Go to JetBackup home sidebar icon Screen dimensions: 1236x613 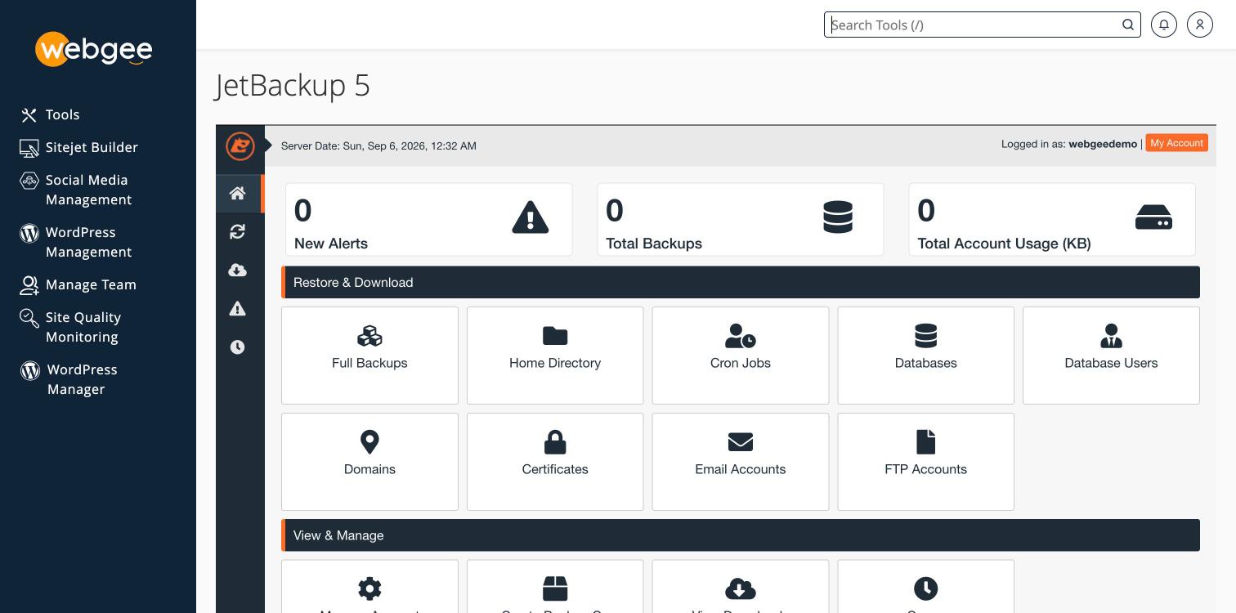pos(238,194)
